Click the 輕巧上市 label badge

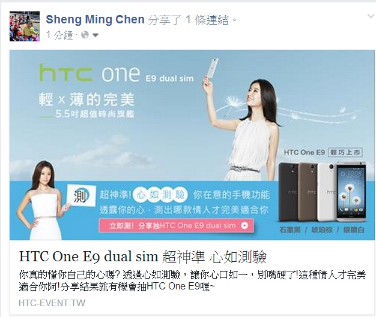pos(345,152)
